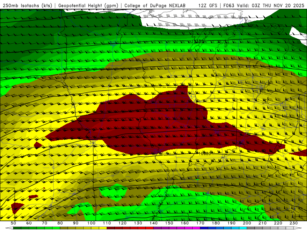Click the 60 value on the color scale
Screen dimensions: 307x230
click(29, 223)
